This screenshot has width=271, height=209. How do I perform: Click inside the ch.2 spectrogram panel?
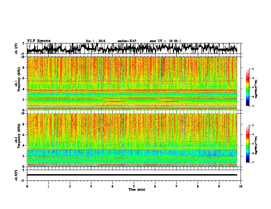pos(132,140)
